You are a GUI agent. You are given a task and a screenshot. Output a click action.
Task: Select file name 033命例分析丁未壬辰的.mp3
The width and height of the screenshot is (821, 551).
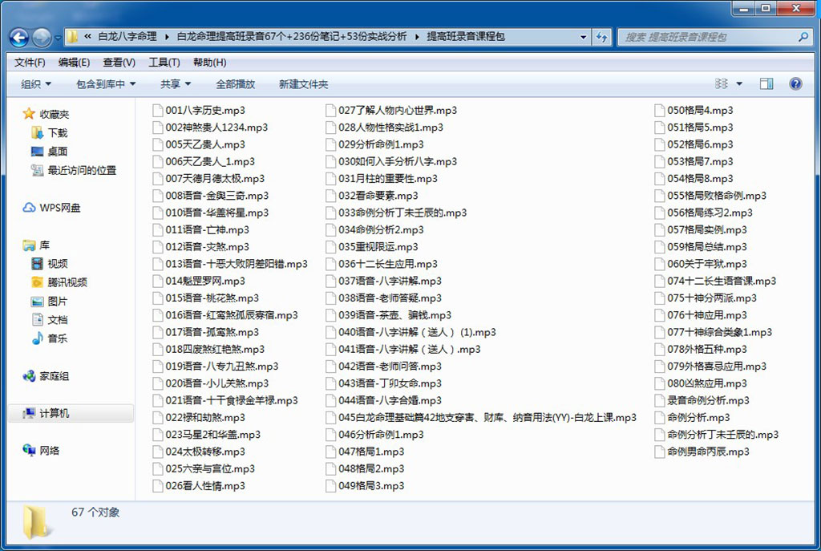point(402,213)
